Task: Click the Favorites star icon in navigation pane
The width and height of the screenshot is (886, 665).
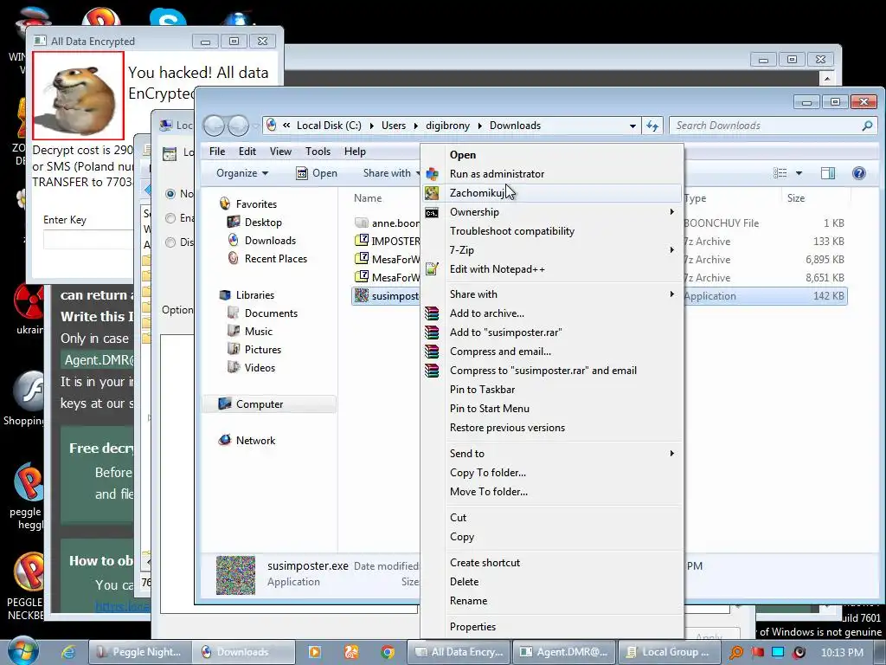Action: 225,203
